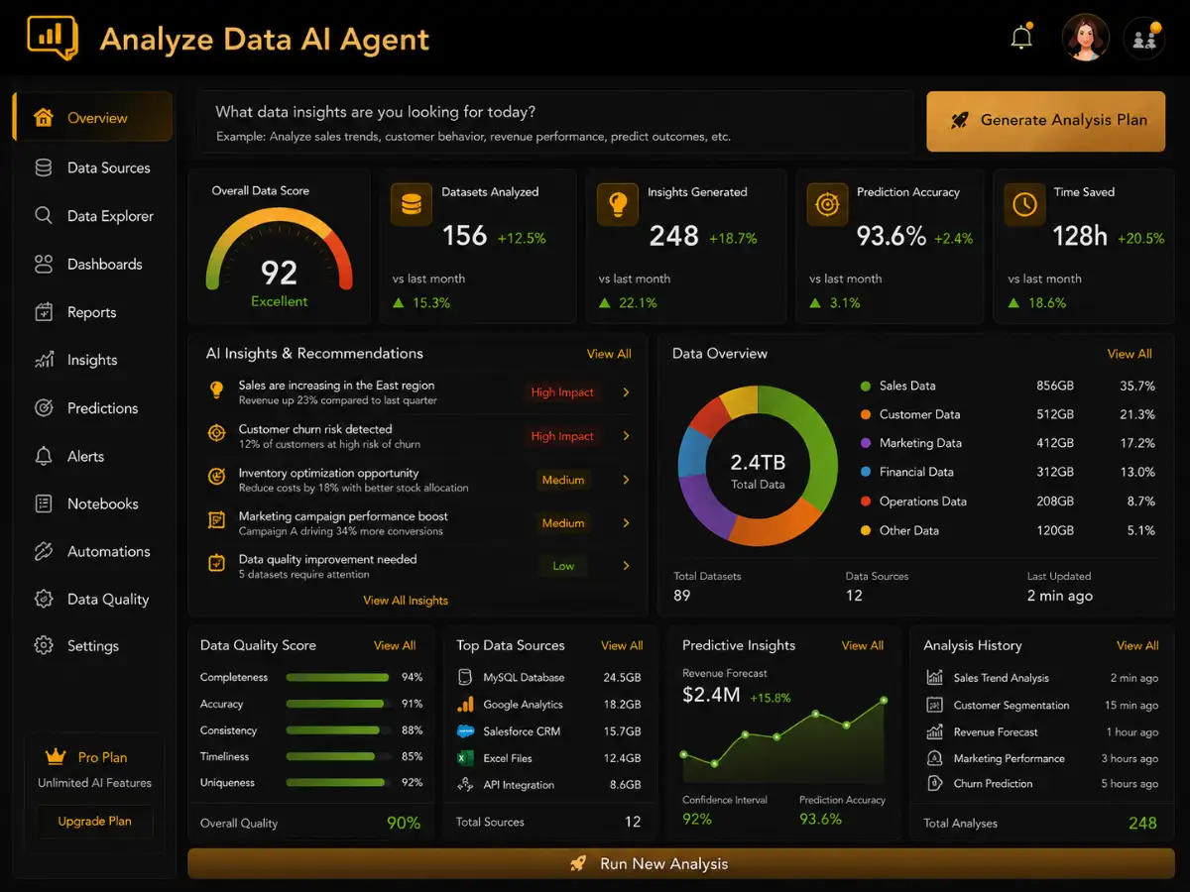
Task: Click the inventory optimization icon
Action: pyautogui.click(x=216, y=477)
